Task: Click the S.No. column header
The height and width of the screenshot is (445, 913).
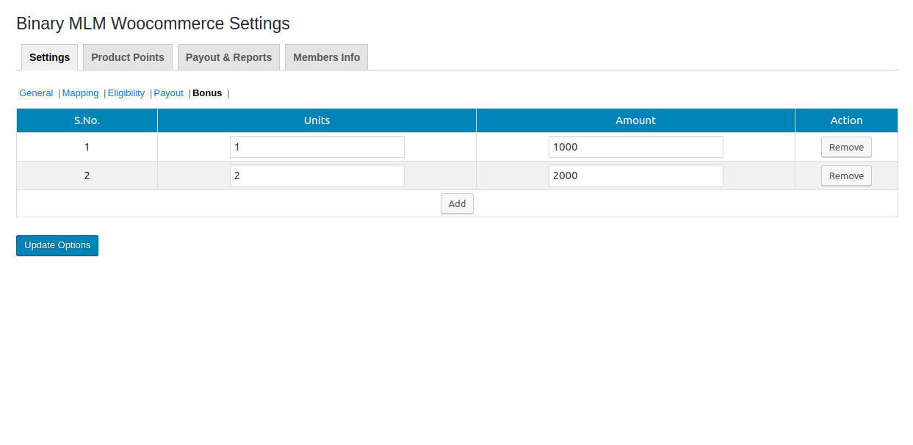Action: click(87, 120)
